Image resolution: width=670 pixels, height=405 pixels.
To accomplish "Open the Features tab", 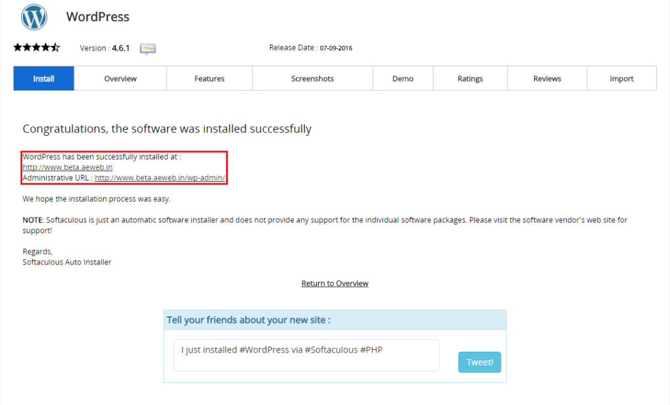I will coord(209,78).
